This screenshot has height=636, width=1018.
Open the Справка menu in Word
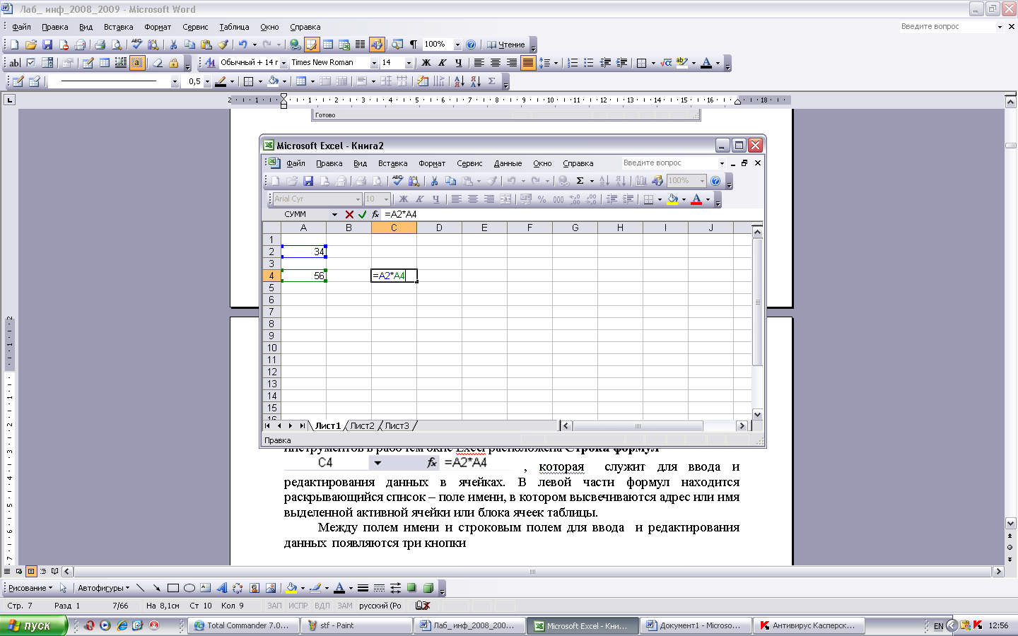click(305, 27)
